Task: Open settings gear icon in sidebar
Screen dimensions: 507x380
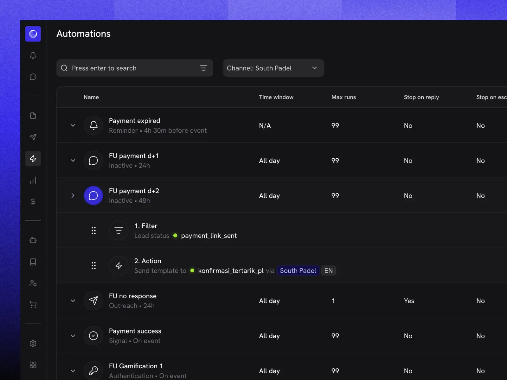Action: click(33, 344)
